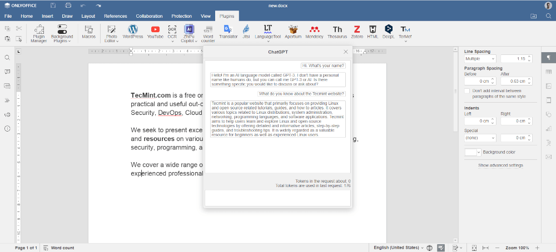The width and height of the screenshot is (556, 252).
Task: Open the Zotero plugin
Action: 357,32
